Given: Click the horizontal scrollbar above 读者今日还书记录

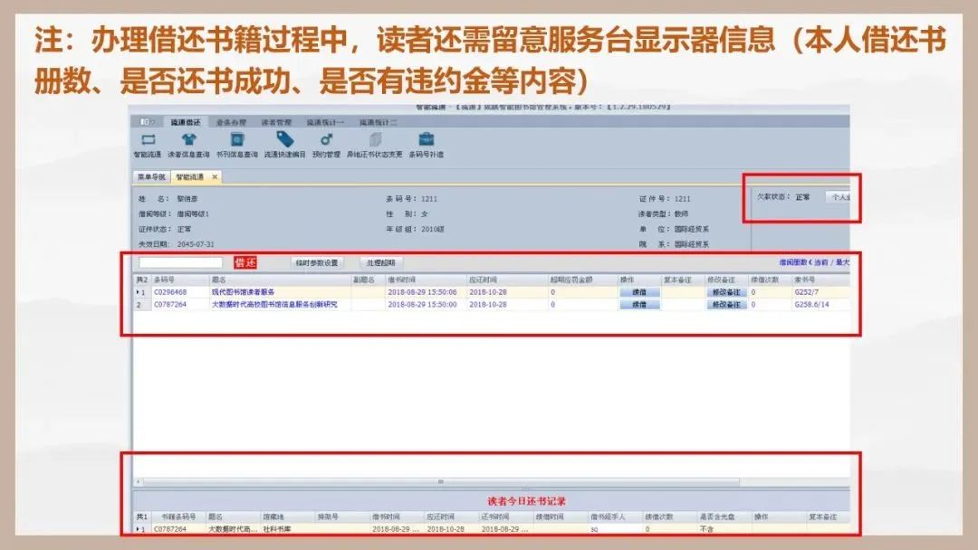Looking at the screenshot, I should [441, 482].
